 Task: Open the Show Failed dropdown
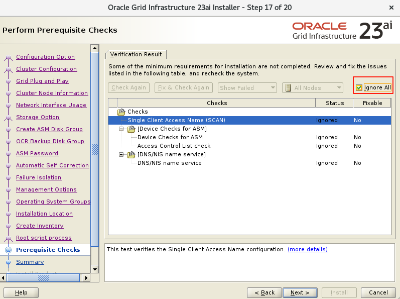247,88
